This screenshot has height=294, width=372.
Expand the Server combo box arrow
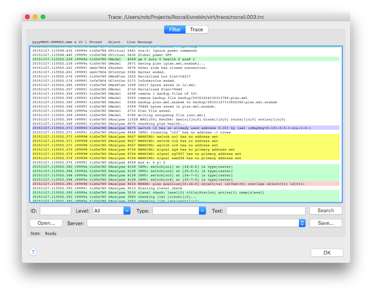(302, 223)
